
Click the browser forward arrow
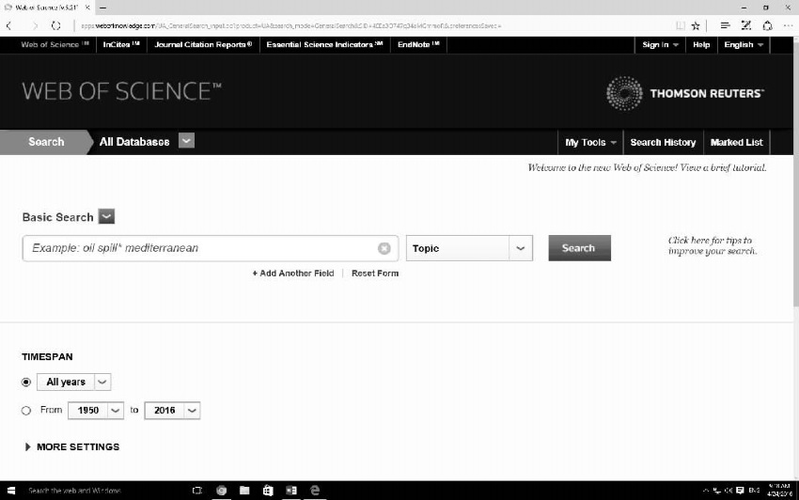(34, 25)
